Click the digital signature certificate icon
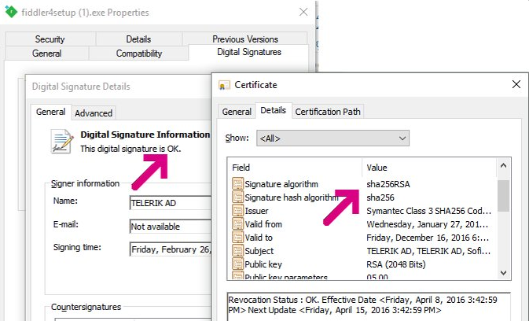Screen dimensions: 529x321 pyautogui.click(x=61, y=140)
